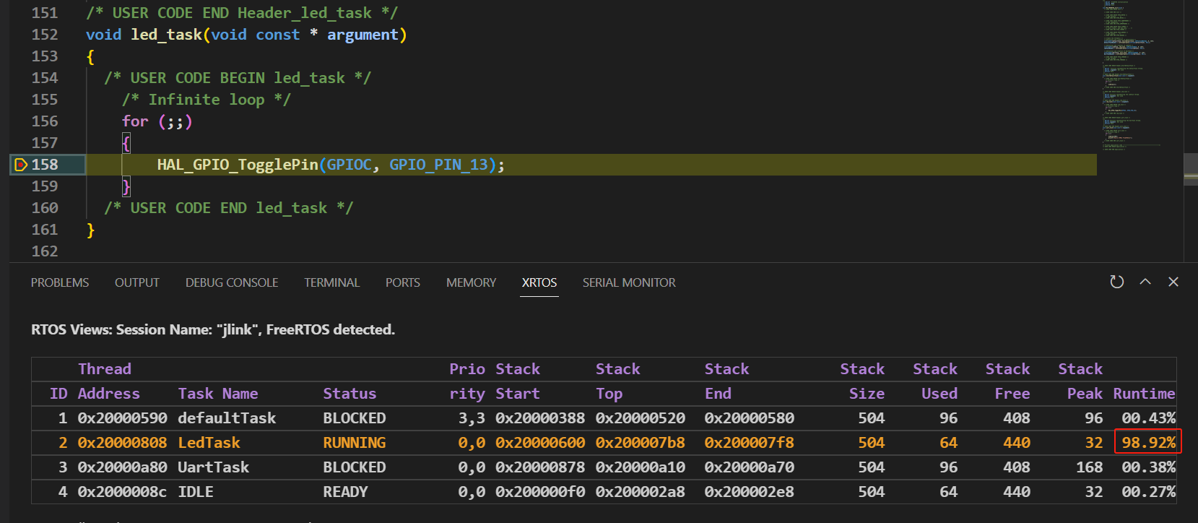
Task: Select the MEMORY tab
Action: tap(471, 282)
